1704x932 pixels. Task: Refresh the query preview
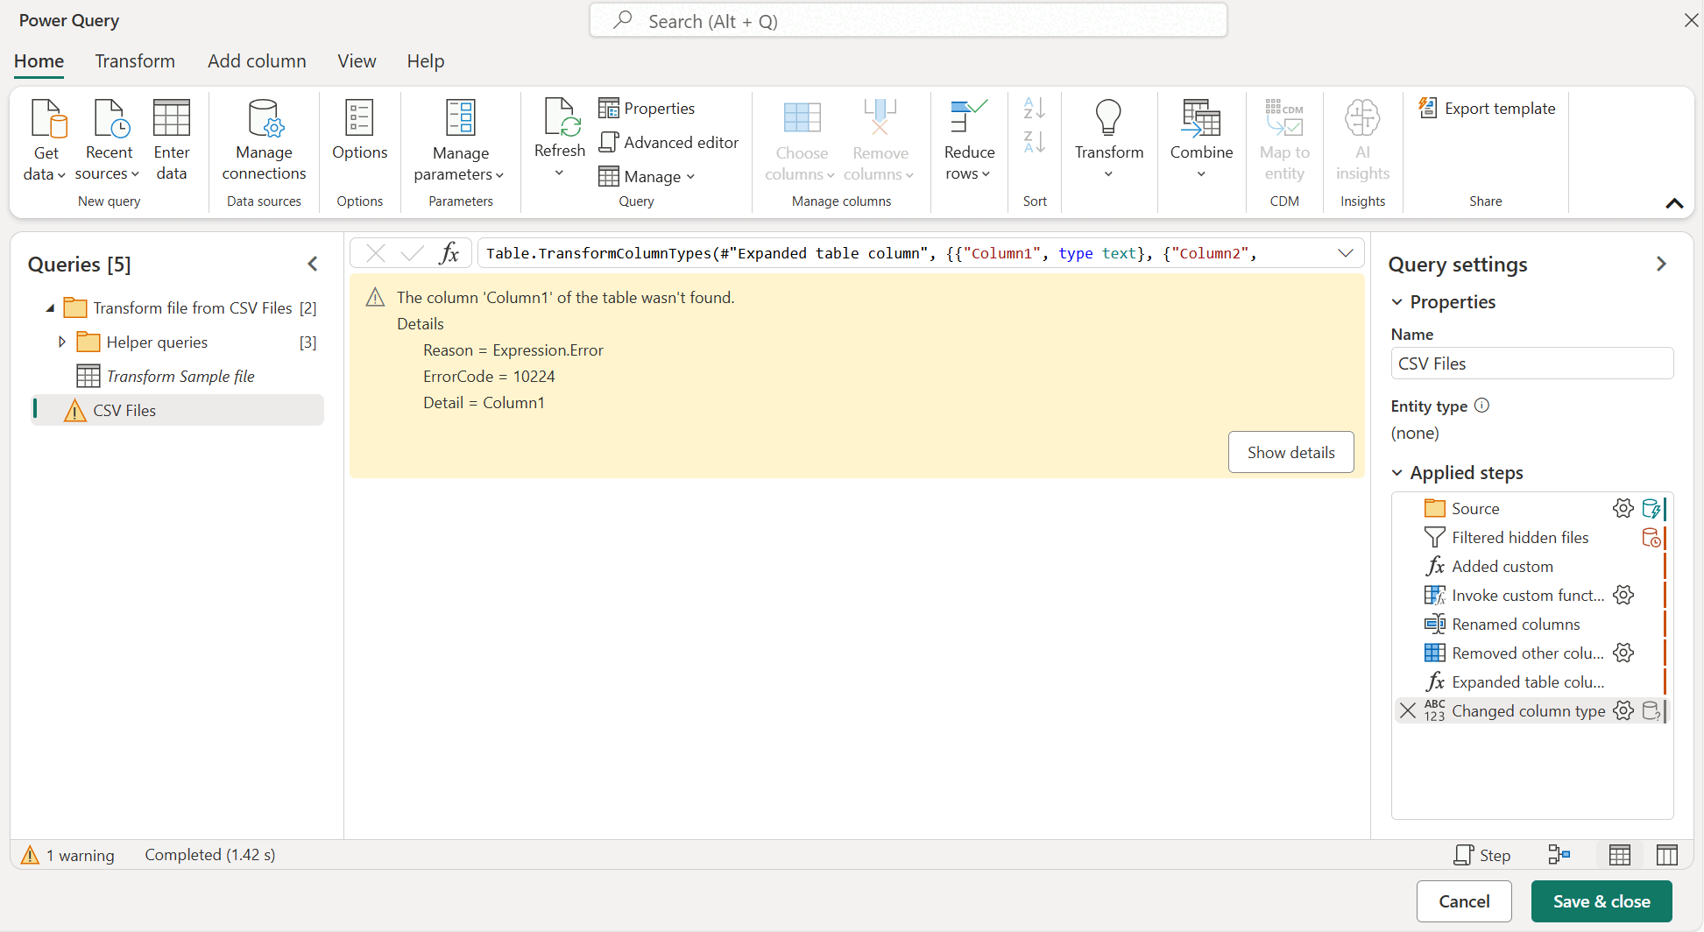tap(560, 138)
